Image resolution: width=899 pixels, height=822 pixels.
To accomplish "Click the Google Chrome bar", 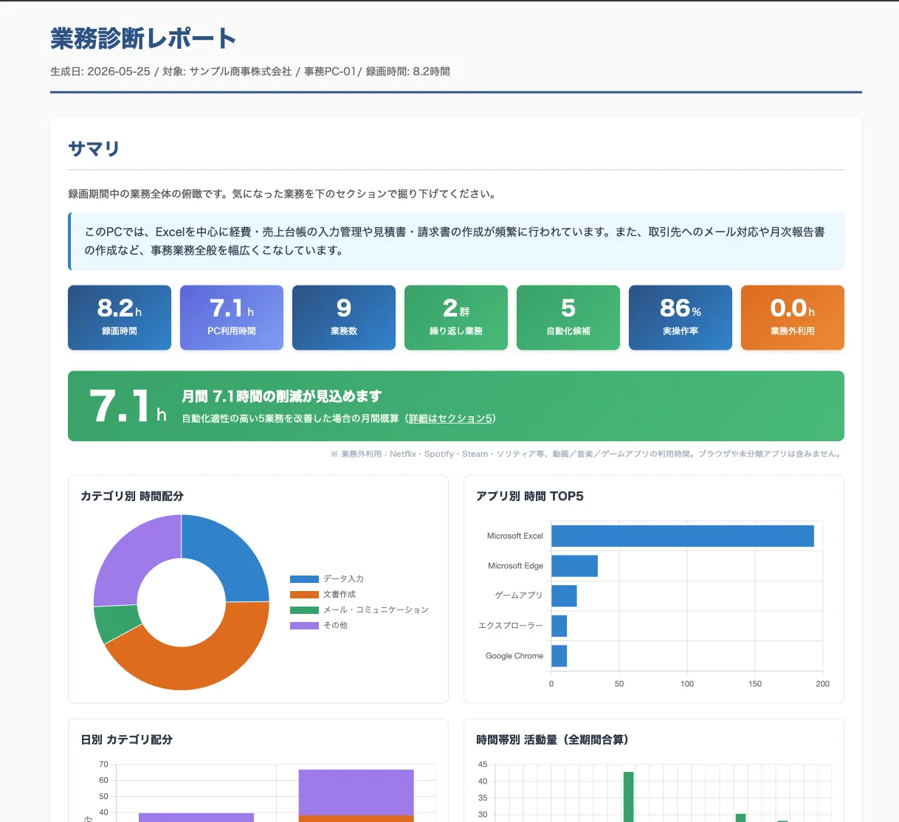I will 559,656.
